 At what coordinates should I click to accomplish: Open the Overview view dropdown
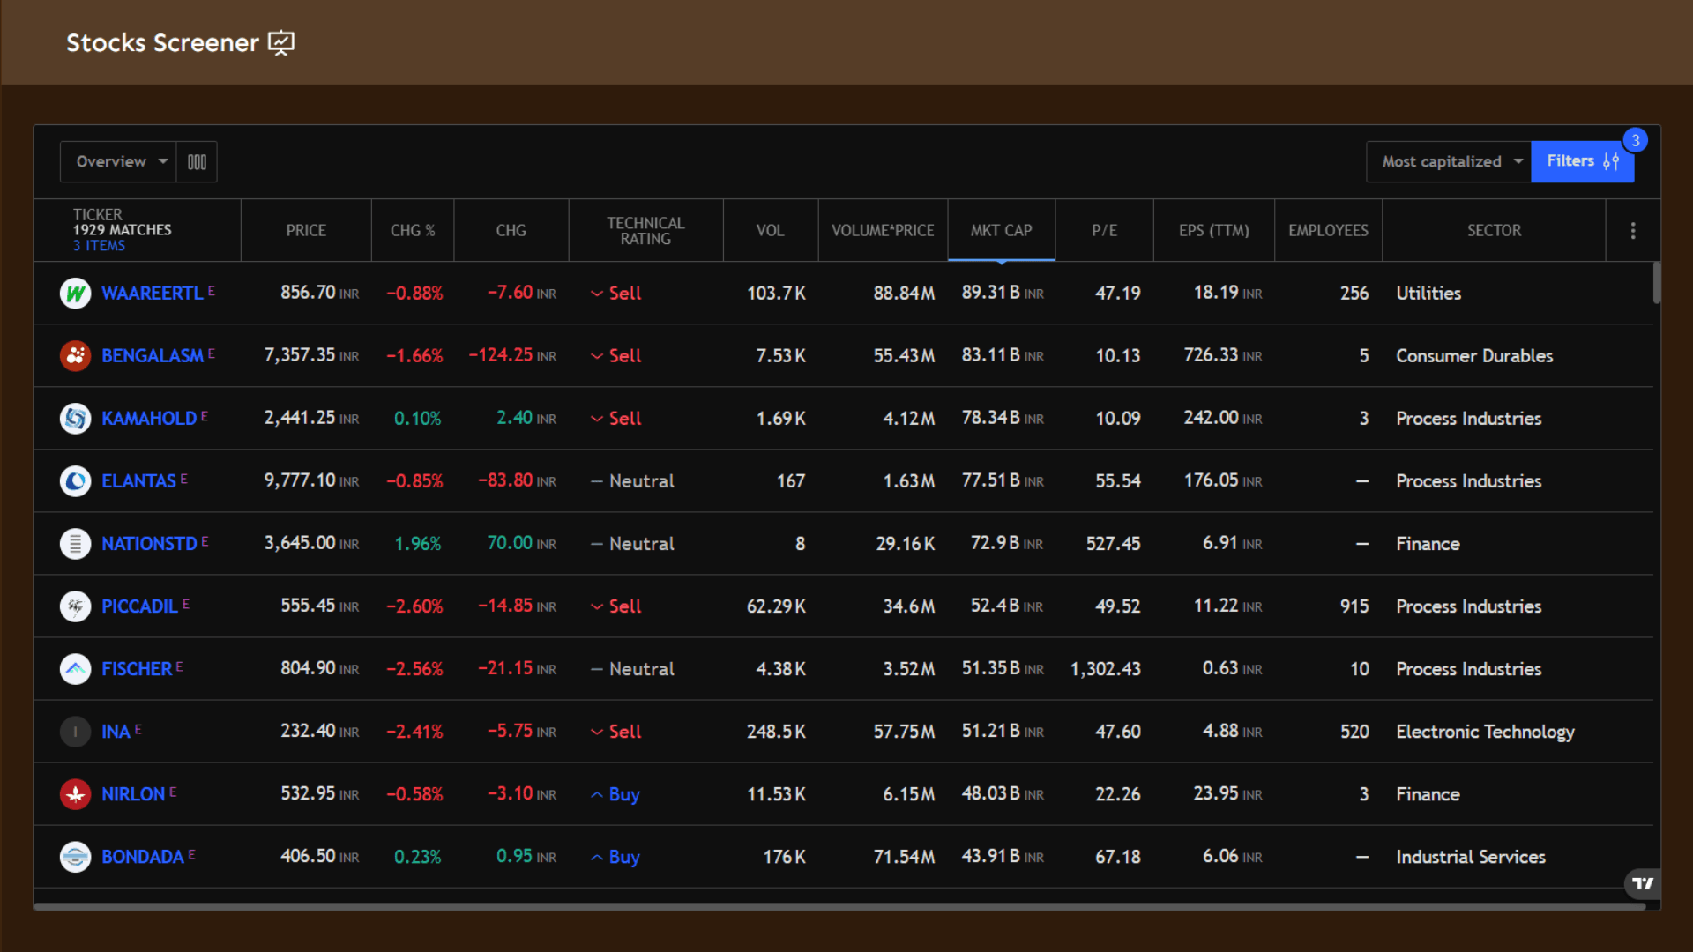coord(117,161)
